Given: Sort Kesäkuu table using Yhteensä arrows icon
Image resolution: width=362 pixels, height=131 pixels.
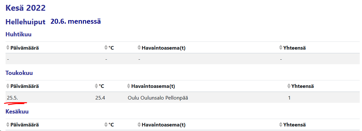Looking at the screenshot, I should (281, 125).
